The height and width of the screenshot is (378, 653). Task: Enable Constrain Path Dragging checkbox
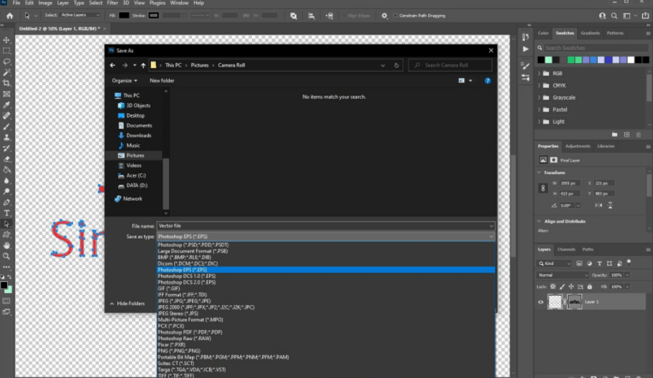[396, 15]
